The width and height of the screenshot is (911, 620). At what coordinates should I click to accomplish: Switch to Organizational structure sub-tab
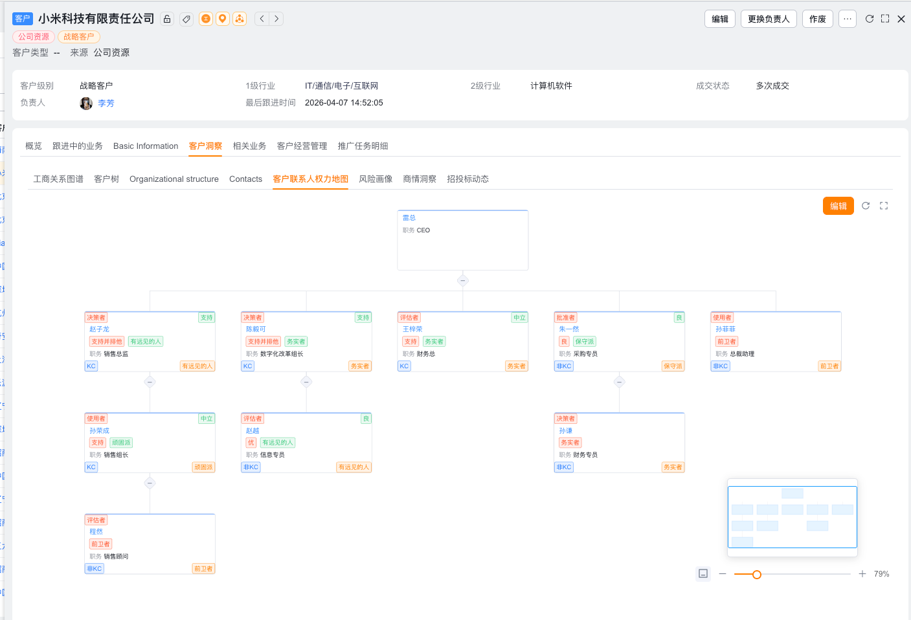(174, 179)
